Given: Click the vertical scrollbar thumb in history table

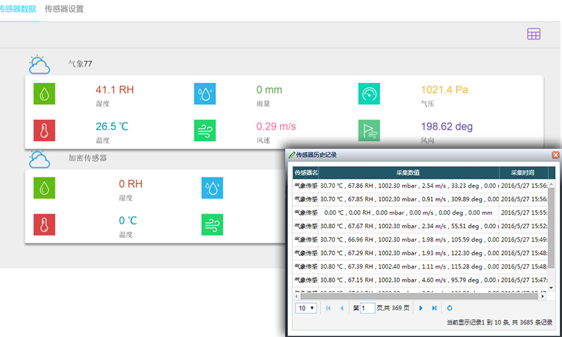Looking at the screenshot, I should [x=551, y=227].
